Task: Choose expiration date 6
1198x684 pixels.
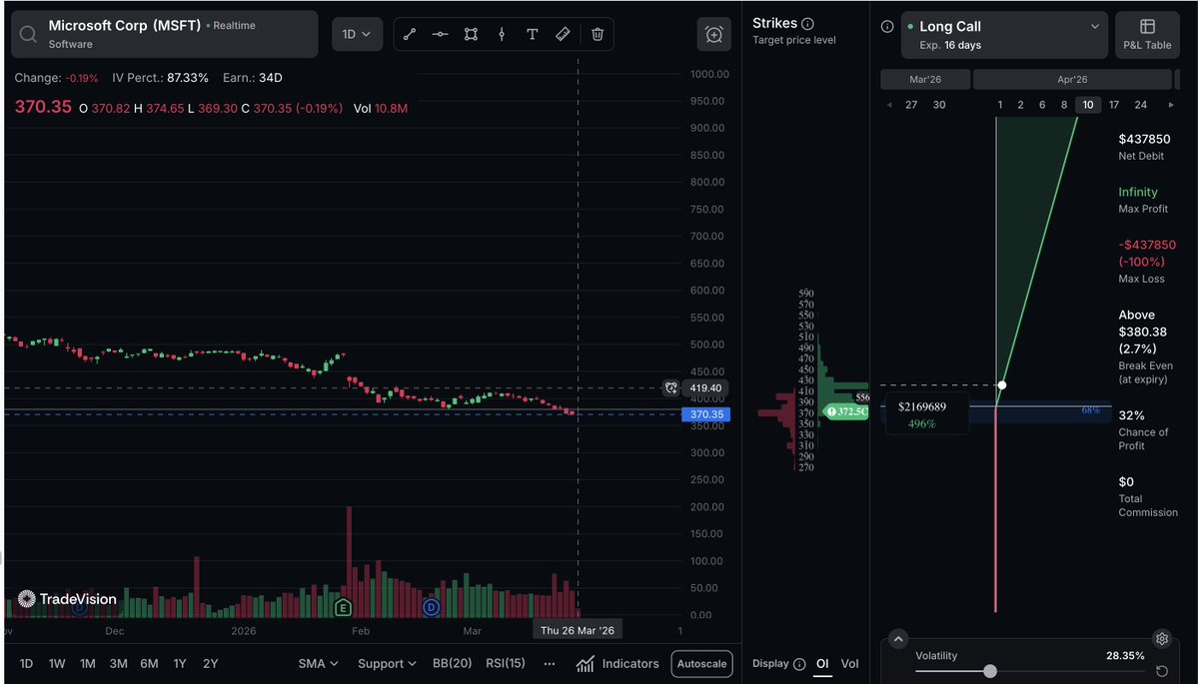Action: pyautogui.click(x=1042, y=105)
